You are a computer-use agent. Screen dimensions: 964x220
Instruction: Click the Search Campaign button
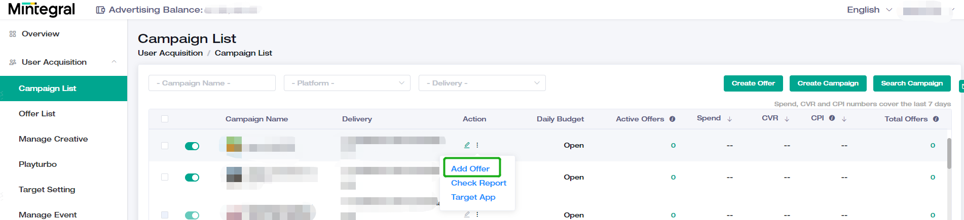point(912,83)
